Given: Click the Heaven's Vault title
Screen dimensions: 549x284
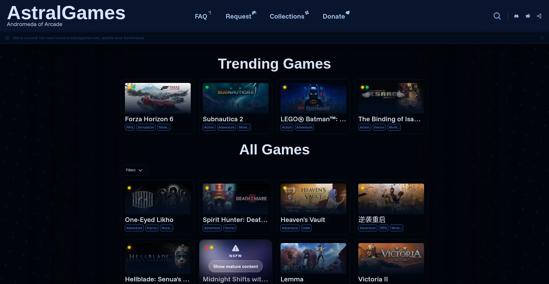Looking at the screenshot, I should point(303,220).
